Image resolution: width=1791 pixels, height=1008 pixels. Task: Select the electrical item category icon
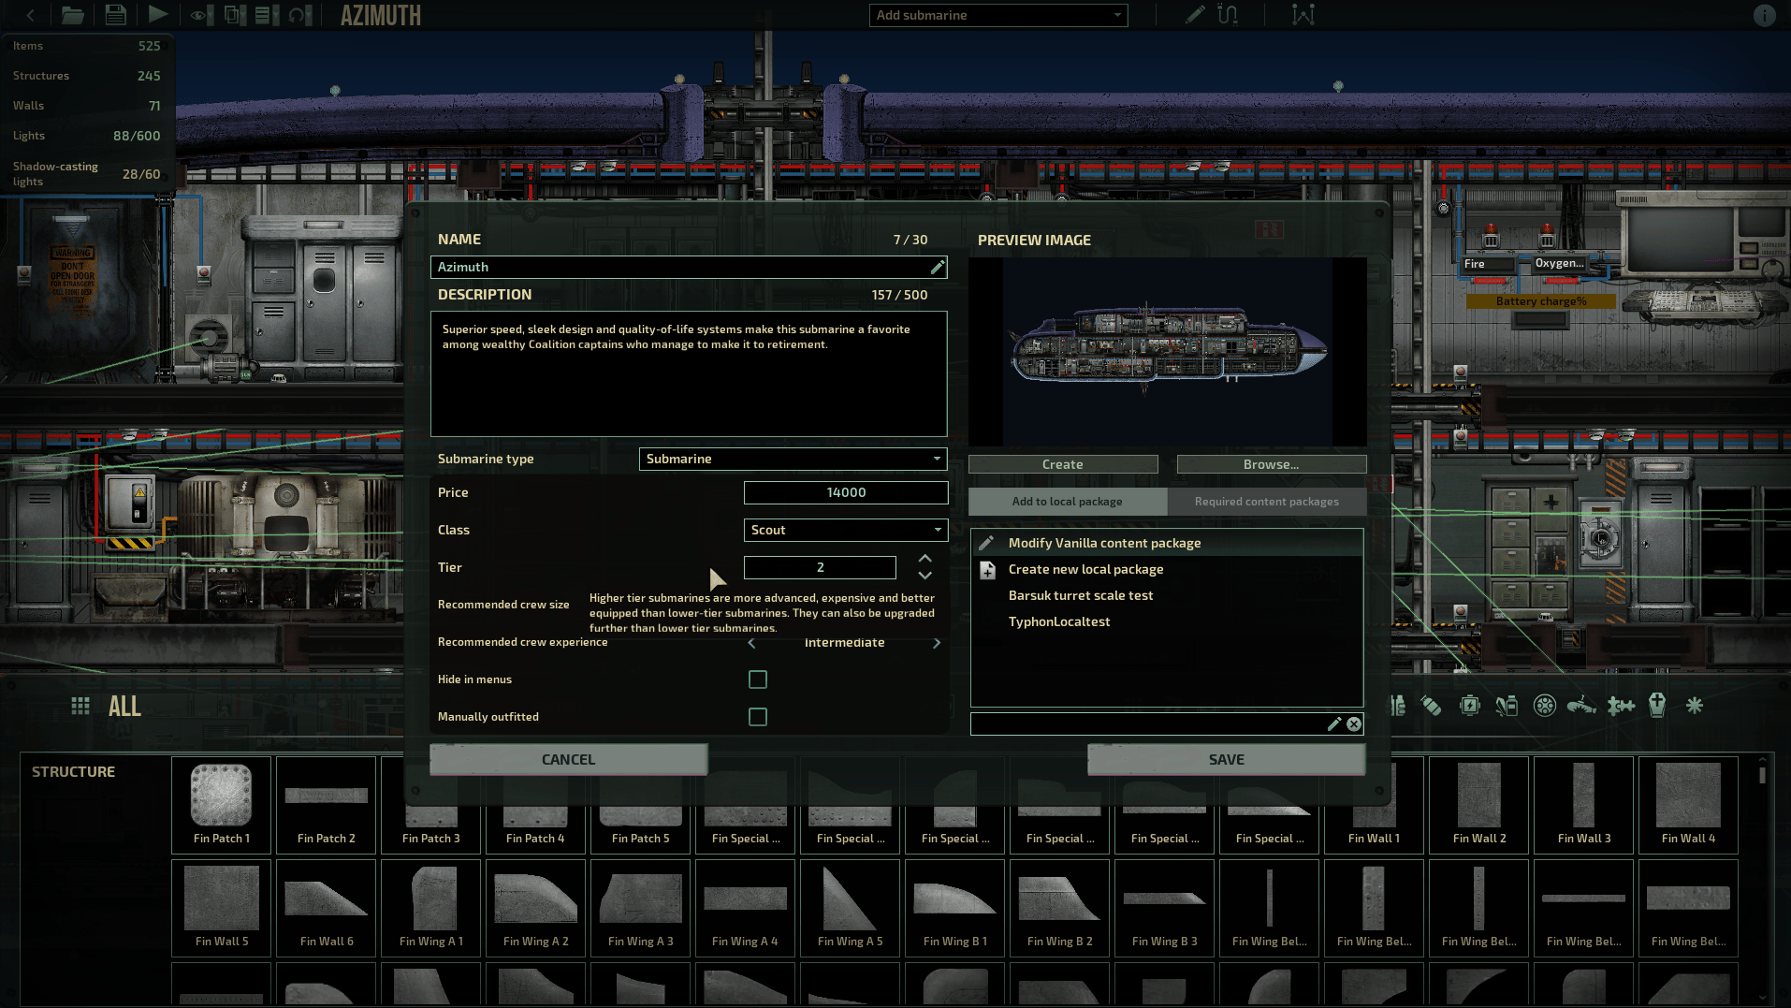coord(1469,707)
